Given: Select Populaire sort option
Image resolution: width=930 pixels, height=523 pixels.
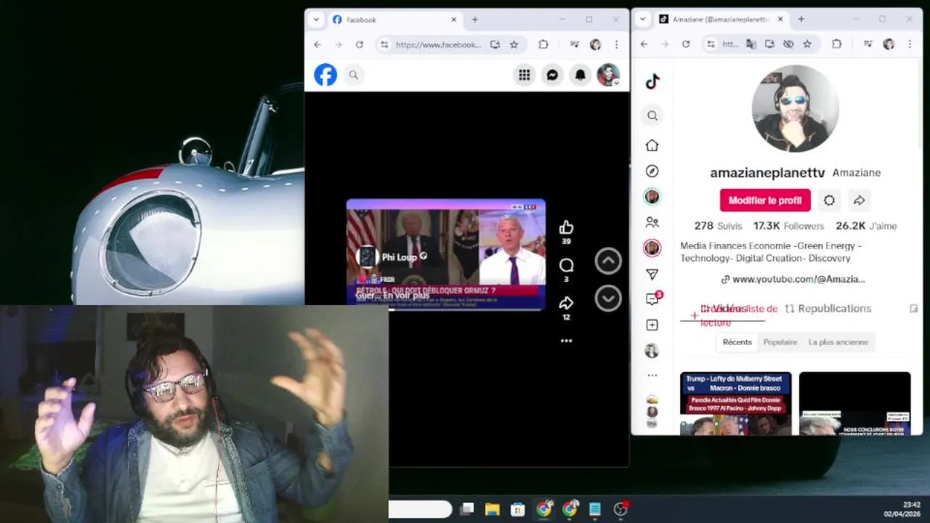Looking at the screenshot, I should (780, 342).
